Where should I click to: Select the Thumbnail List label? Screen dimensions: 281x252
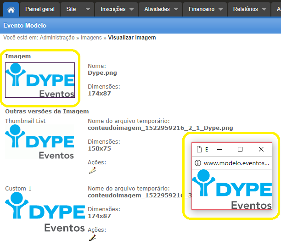pos(25,121)
